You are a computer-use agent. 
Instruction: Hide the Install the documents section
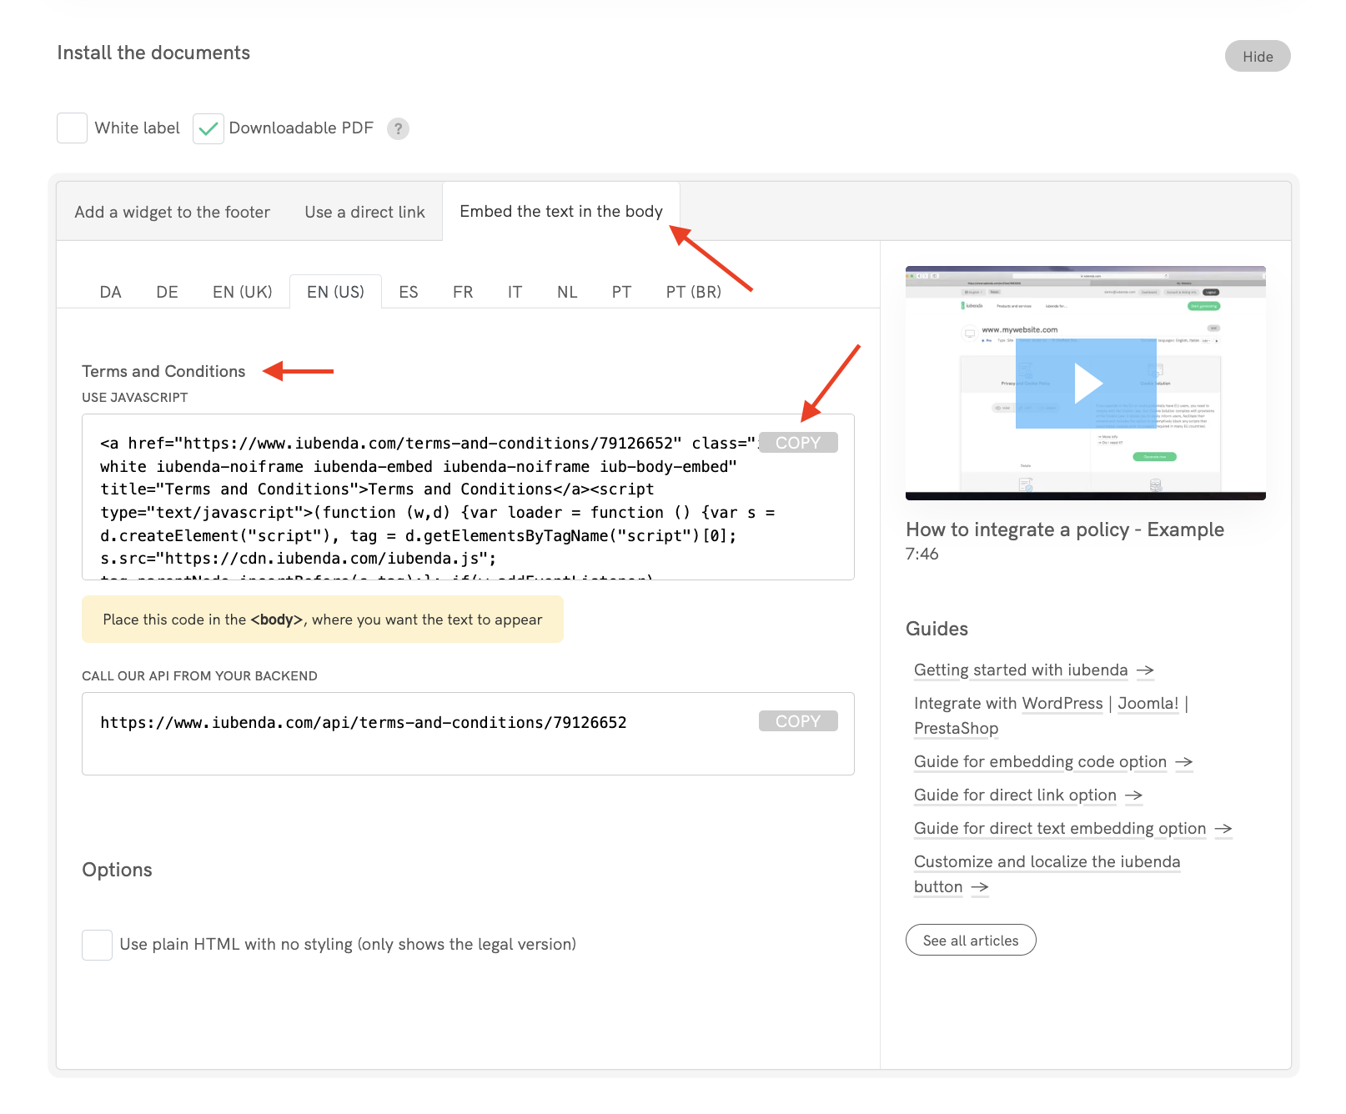point(1257,56)
